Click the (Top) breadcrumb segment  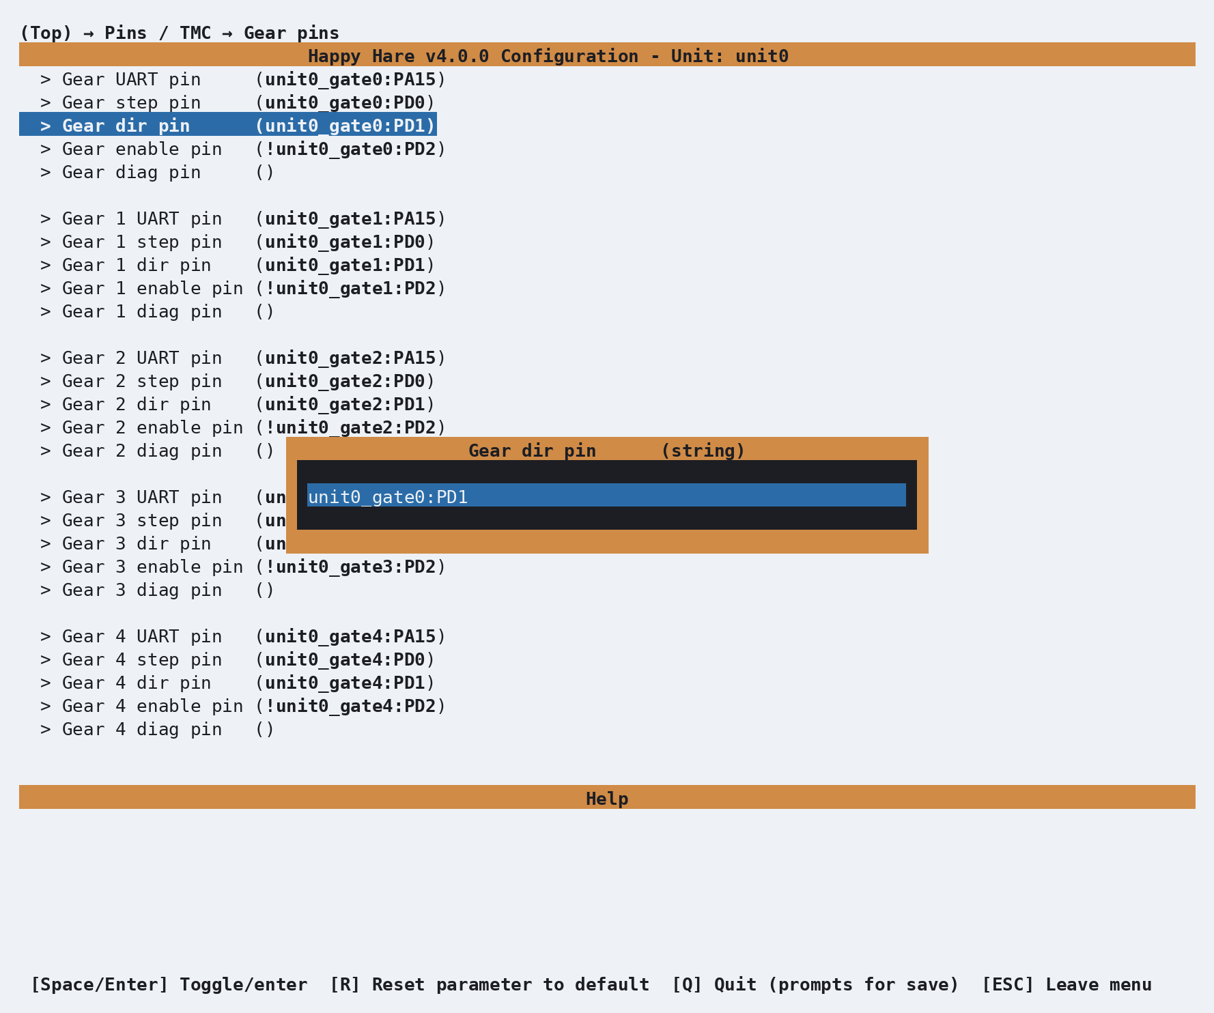(x=46, y=33)
